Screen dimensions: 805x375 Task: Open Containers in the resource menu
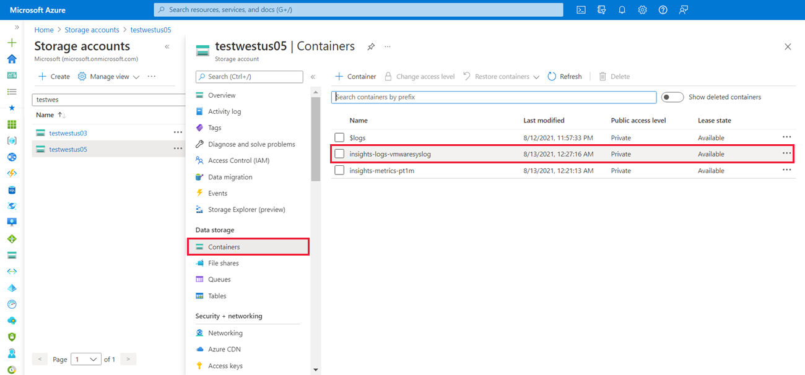tap(224, 247)
